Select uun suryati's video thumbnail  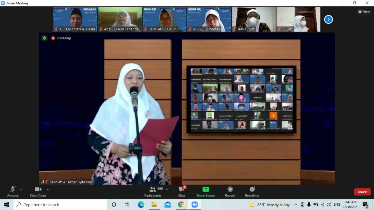[253, 19]
